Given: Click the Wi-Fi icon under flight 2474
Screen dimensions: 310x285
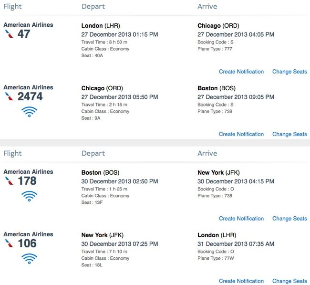Looking at the screenshot, I should click(29, 112).
